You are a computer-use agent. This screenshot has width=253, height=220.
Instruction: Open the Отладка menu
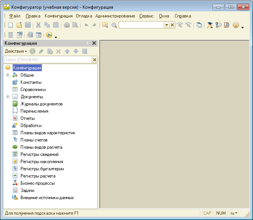click(x=84, y=16)
